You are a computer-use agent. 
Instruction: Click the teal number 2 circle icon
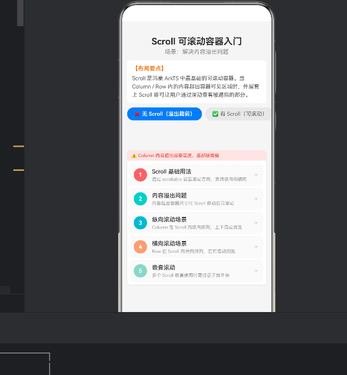click(140, 198)
